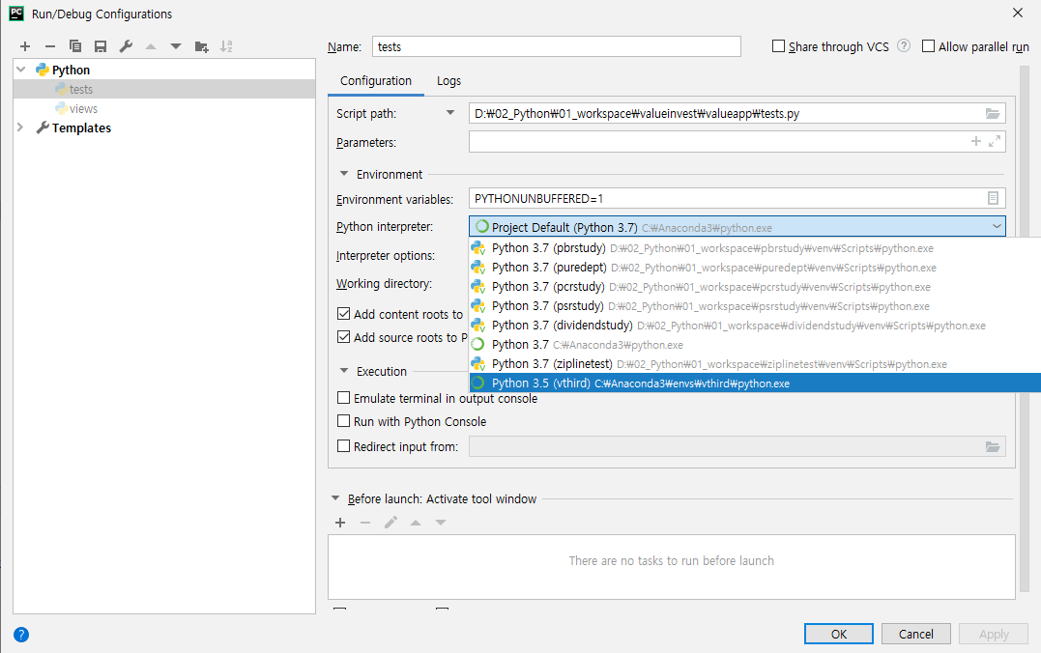The width and height of the screenshot is (1041, 653).
Task: Edit before launch task pencil icon
Action: click(391, 523)
